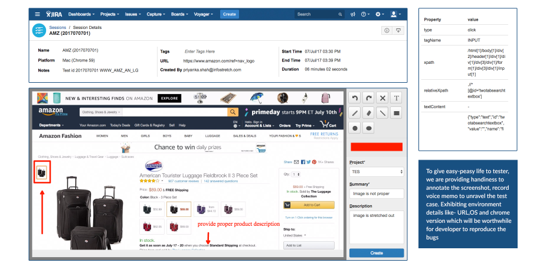Select the filled circle tool
Image resolution: width=543 pixels, height=266 pixels.
[355, 128]
